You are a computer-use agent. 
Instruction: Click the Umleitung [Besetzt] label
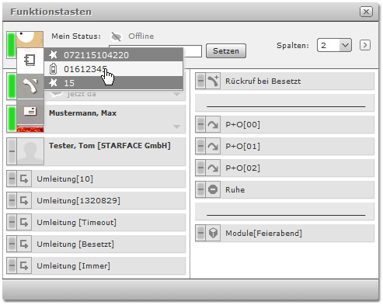pyautogui.click(x=75, y=244)
